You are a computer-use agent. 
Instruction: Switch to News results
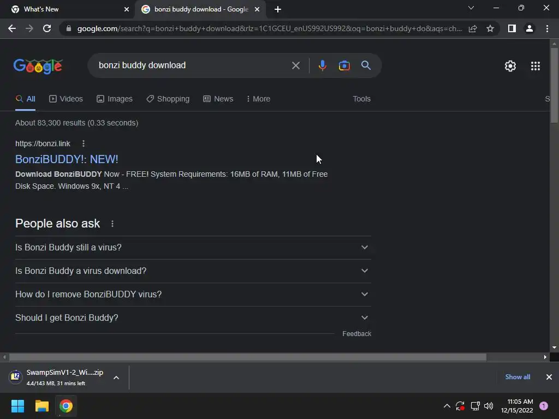coord(218,99)
